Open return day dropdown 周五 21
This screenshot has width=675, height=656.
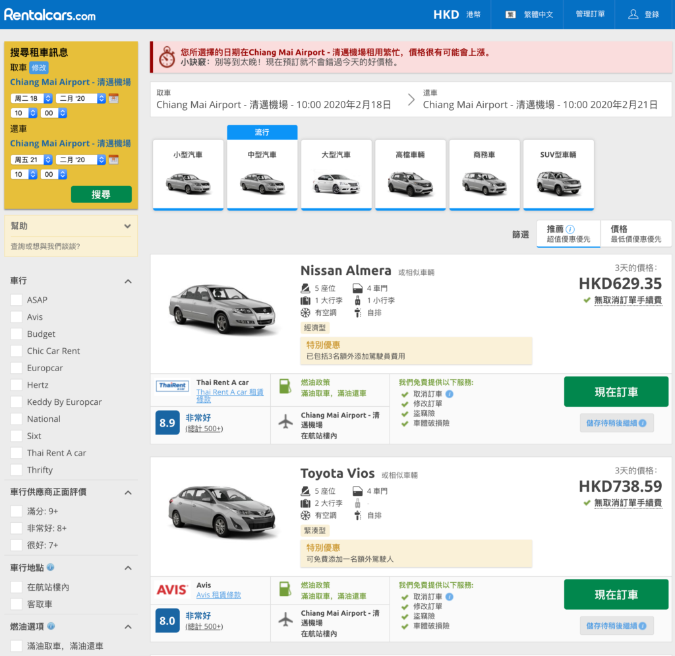[x=32, y=160]
